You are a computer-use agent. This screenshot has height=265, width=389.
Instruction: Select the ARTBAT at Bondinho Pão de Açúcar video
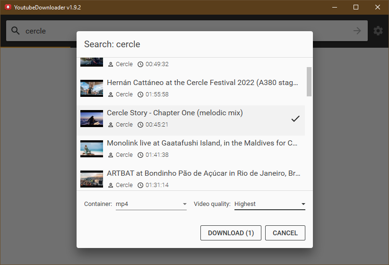coord(191,178)
